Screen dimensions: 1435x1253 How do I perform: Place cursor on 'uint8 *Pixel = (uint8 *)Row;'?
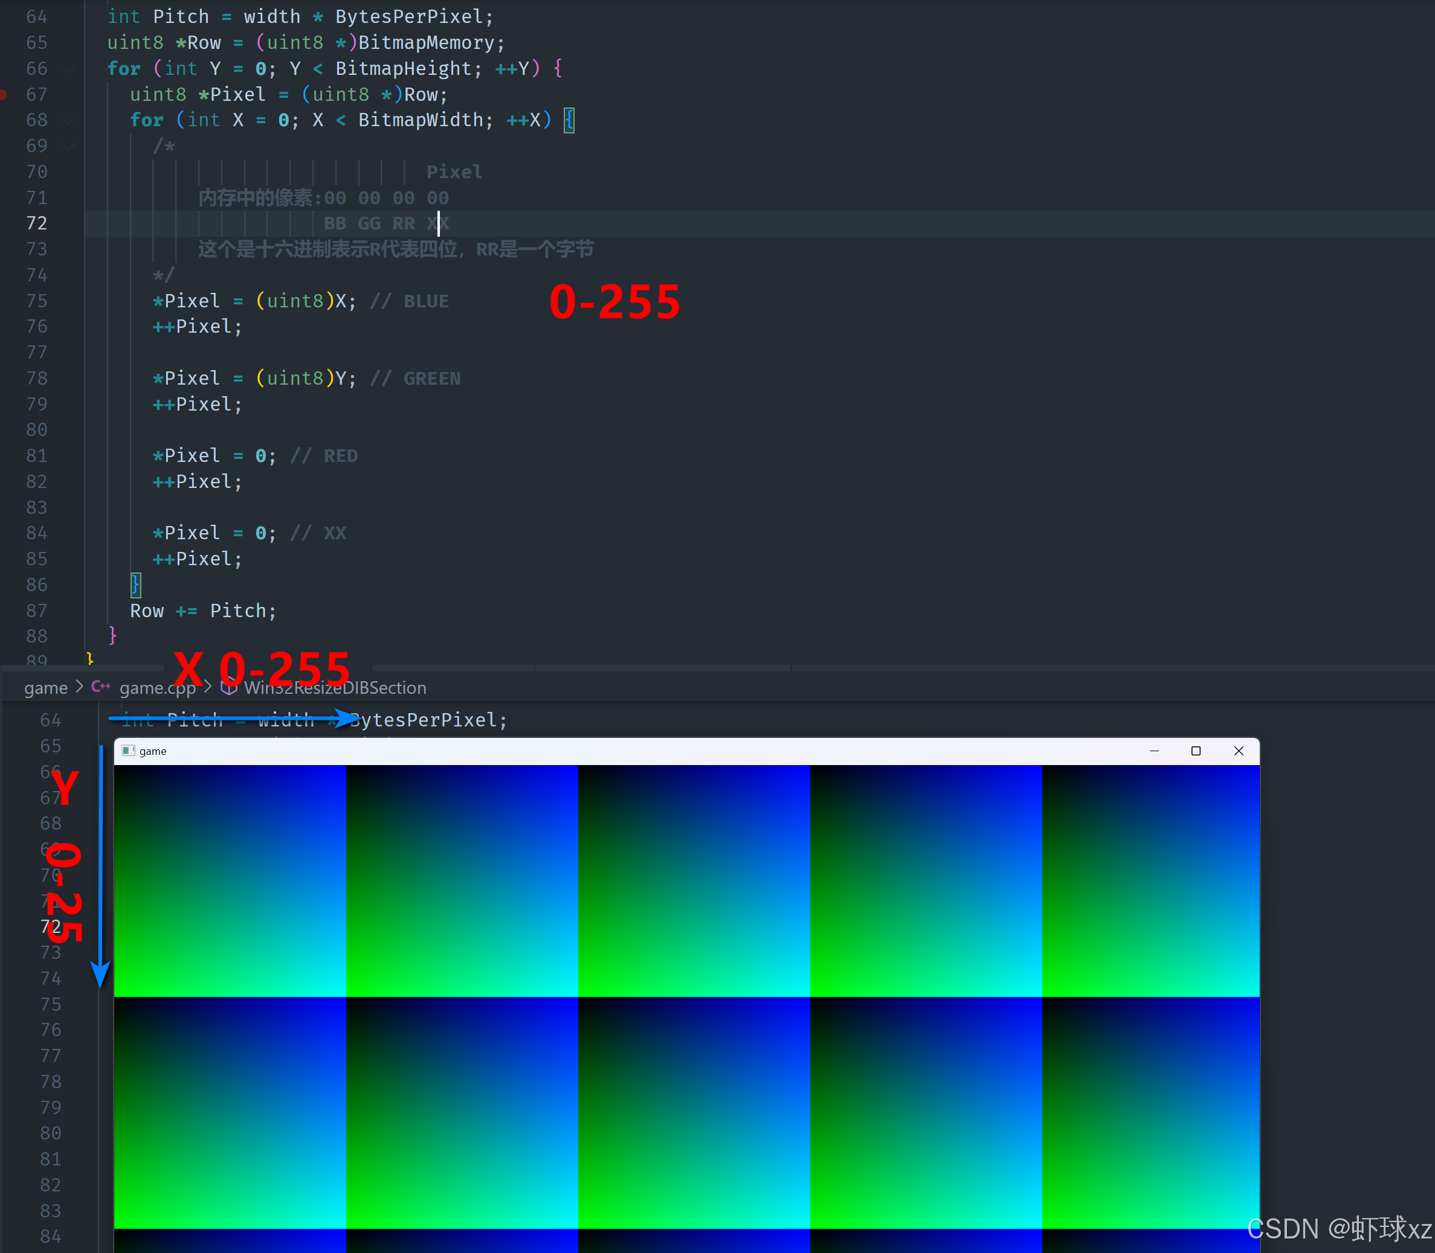pyautogui.click(x=289, y=94)
